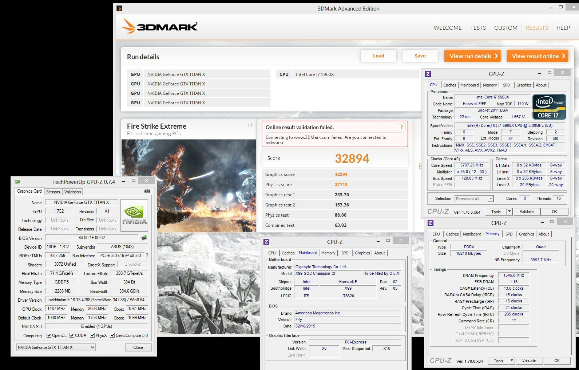The image size is (579, 370).
Task: Open the Processor #1 selection dropdown
Action: [474, 199]
